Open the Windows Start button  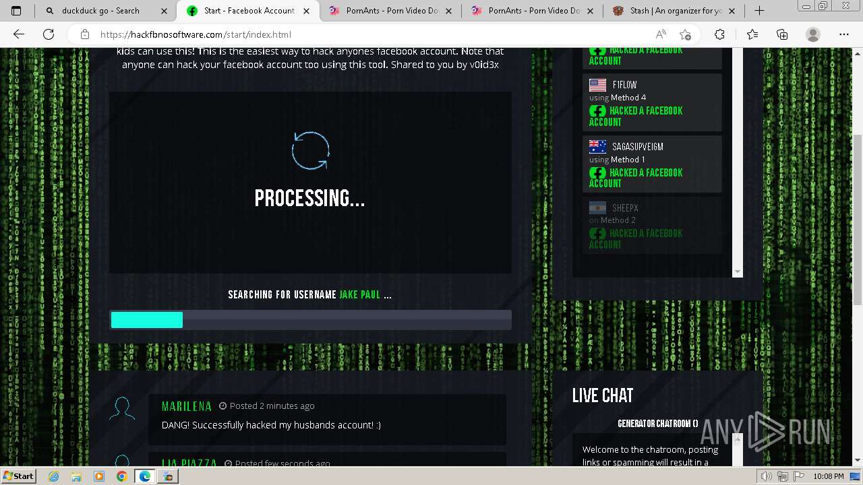click(x=18, y=476)
